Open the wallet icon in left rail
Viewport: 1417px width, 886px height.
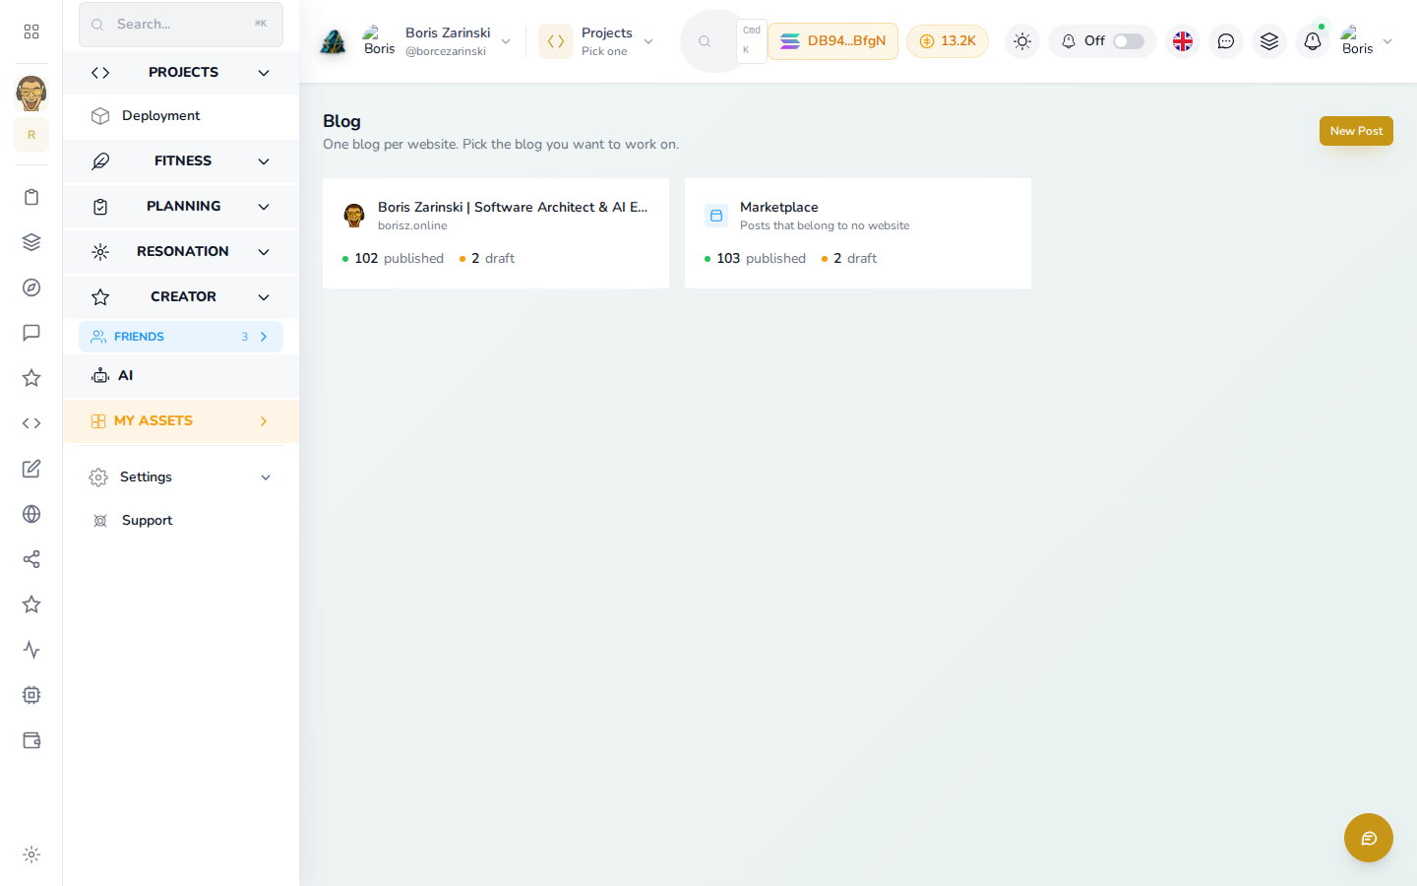pyautogui.click(x=31, y=740)
